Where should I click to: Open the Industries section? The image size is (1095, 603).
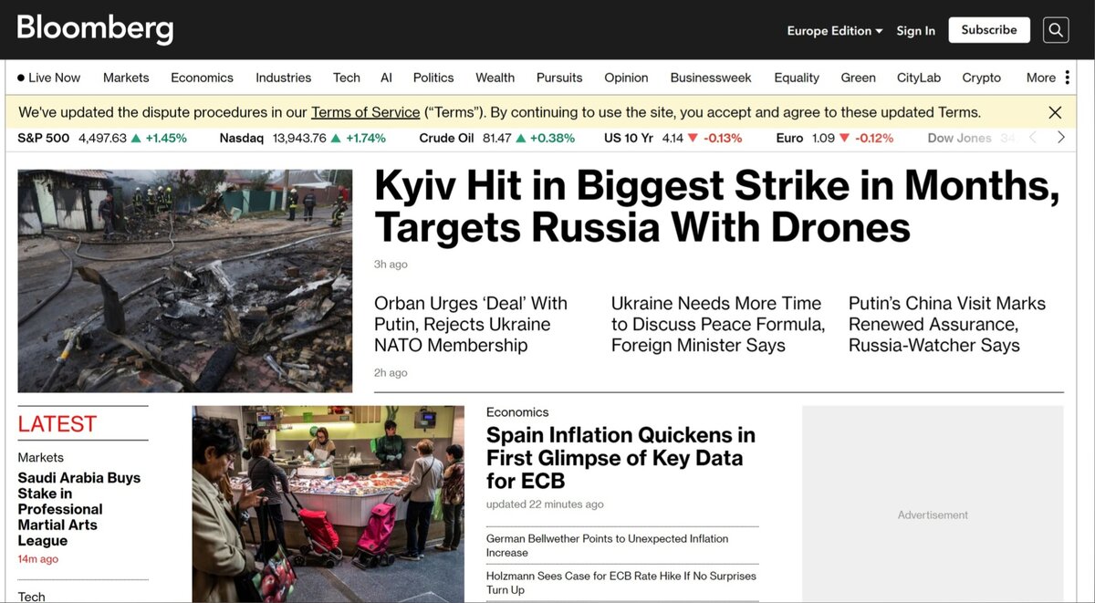283,78
